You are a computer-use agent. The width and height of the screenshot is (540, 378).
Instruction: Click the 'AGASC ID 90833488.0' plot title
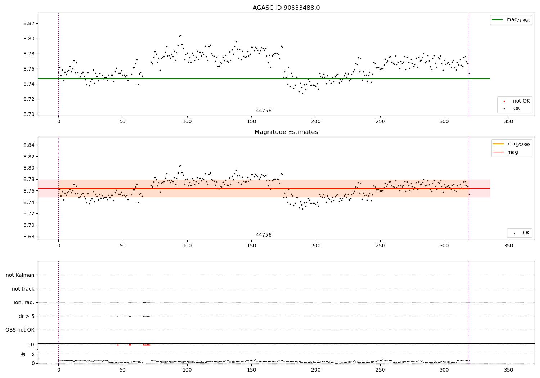point(286,8)
